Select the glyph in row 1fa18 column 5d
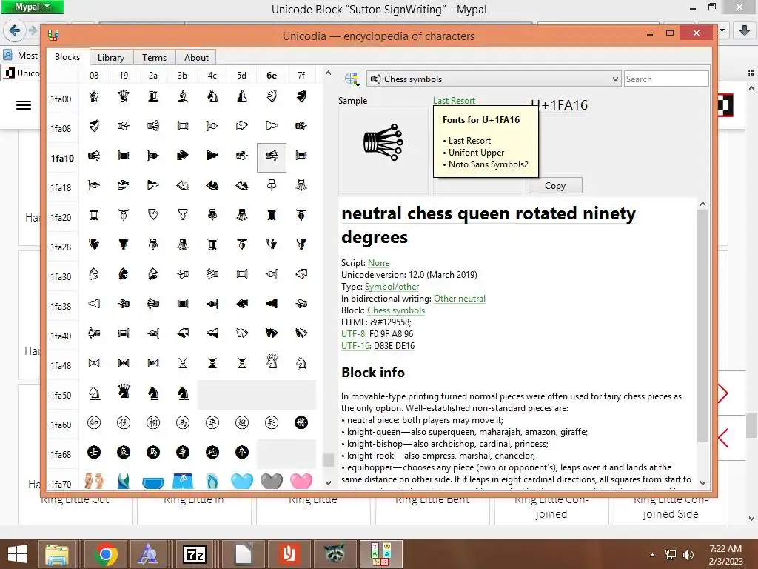The width and height of the screenshot is (758, 569). (x=242, y=186)
